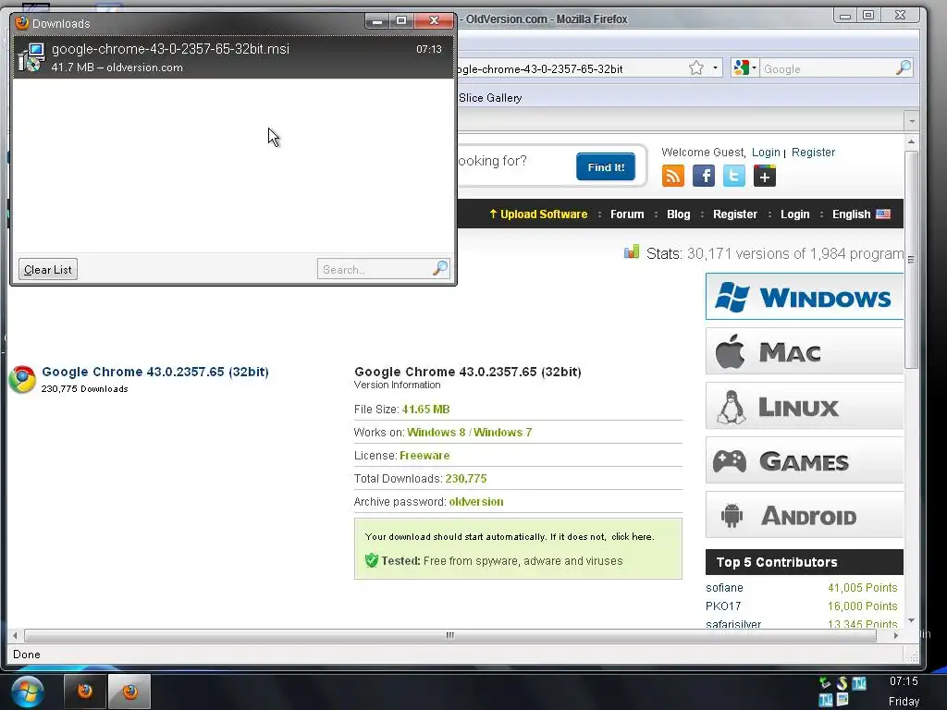Open Register in the black nav bar
947x710 pixels.
coord(735,214)
